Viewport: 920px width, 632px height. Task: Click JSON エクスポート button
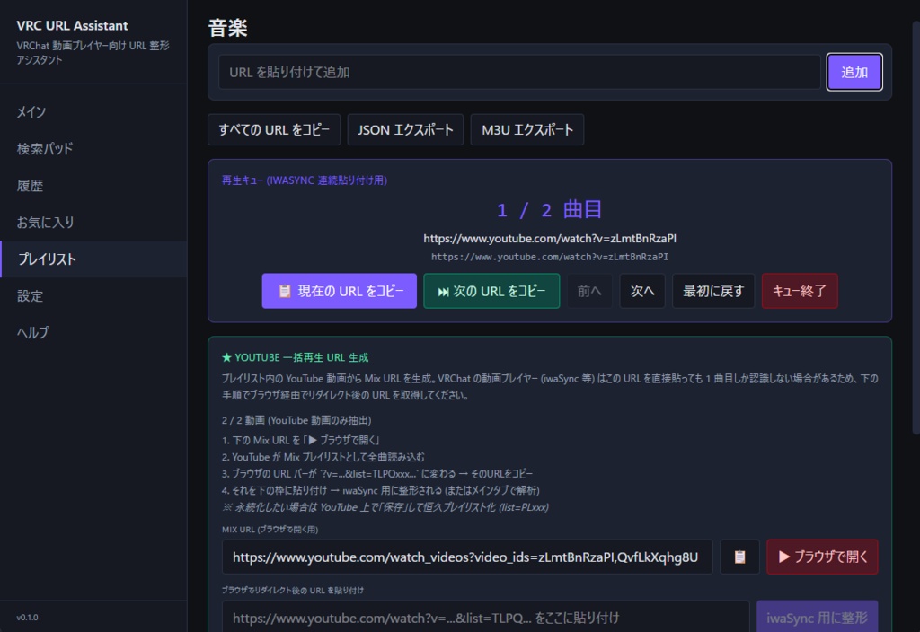pyautogui.click(x=405, y=129)
